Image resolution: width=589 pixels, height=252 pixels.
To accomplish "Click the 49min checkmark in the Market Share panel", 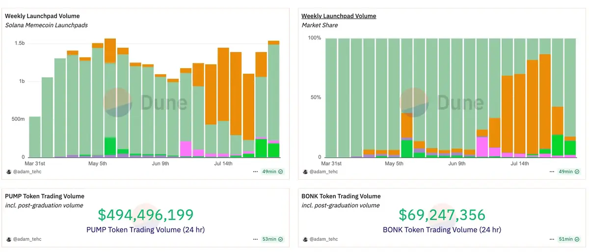I will pyautogui.click(x=577, y=172).
